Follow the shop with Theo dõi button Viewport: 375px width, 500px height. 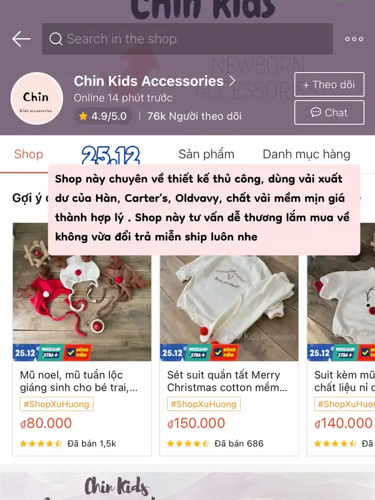329,84
